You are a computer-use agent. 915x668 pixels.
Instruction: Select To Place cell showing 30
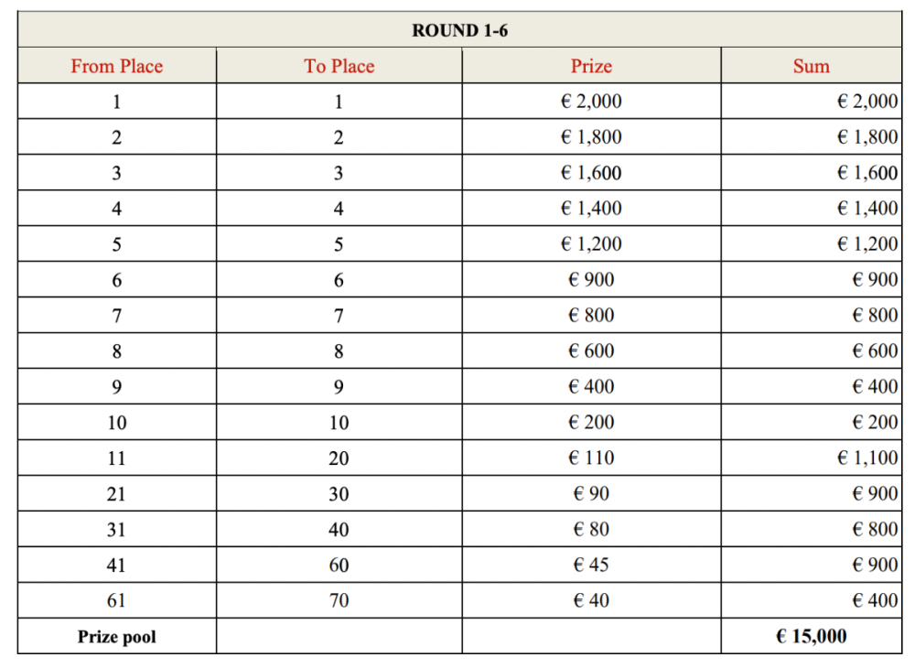pos(339,494)
